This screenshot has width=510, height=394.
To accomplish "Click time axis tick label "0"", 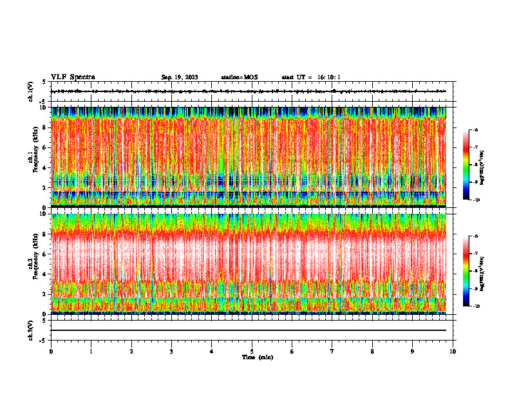I will (51, 352).
